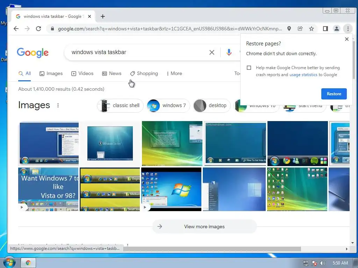358x268 pixels.
Task: Open a new tab with the plus button
Action: 103,16
